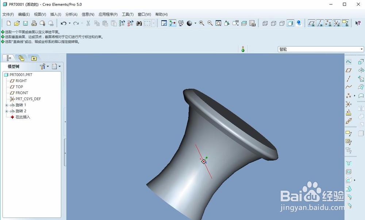
Task: Open the 插入(I) menu
Action: (55, 15)
